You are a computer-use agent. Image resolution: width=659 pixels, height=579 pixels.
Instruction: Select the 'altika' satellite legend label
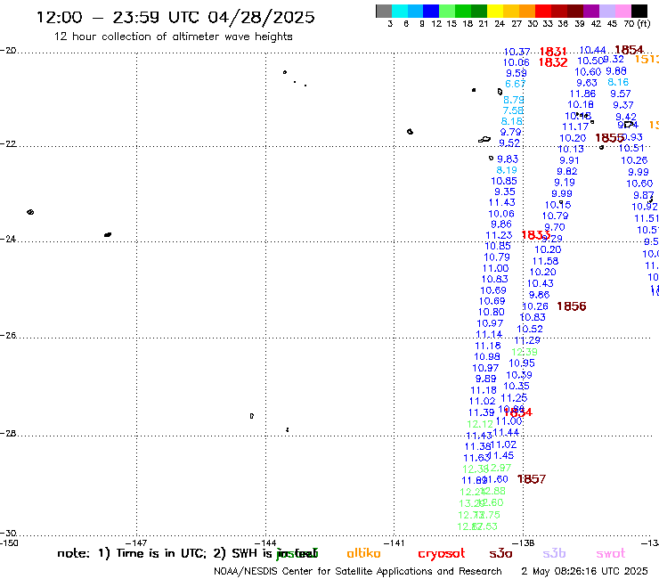point(363,553)
